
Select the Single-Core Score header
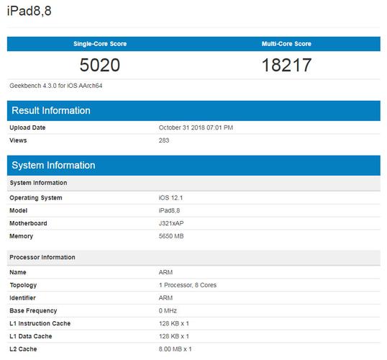100,44
